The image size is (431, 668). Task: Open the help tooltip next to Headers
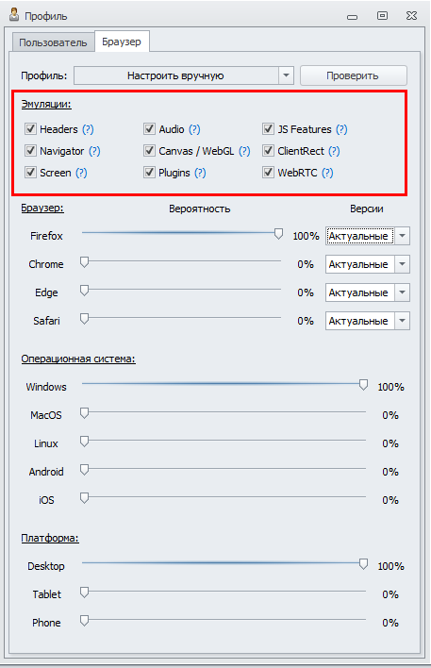88,129
